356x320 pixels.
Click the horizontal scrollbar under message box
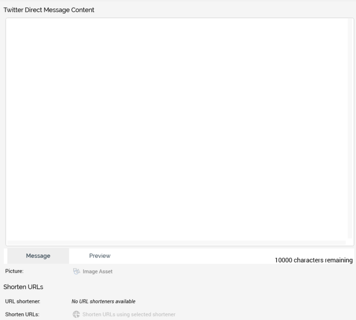coord(176,243)
